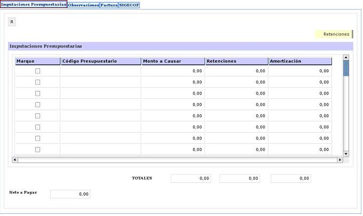Image resolution: width=363 pixels, height=216 pixels.
Task: Switch to the Observaciones tab
Action: point(83,5)
